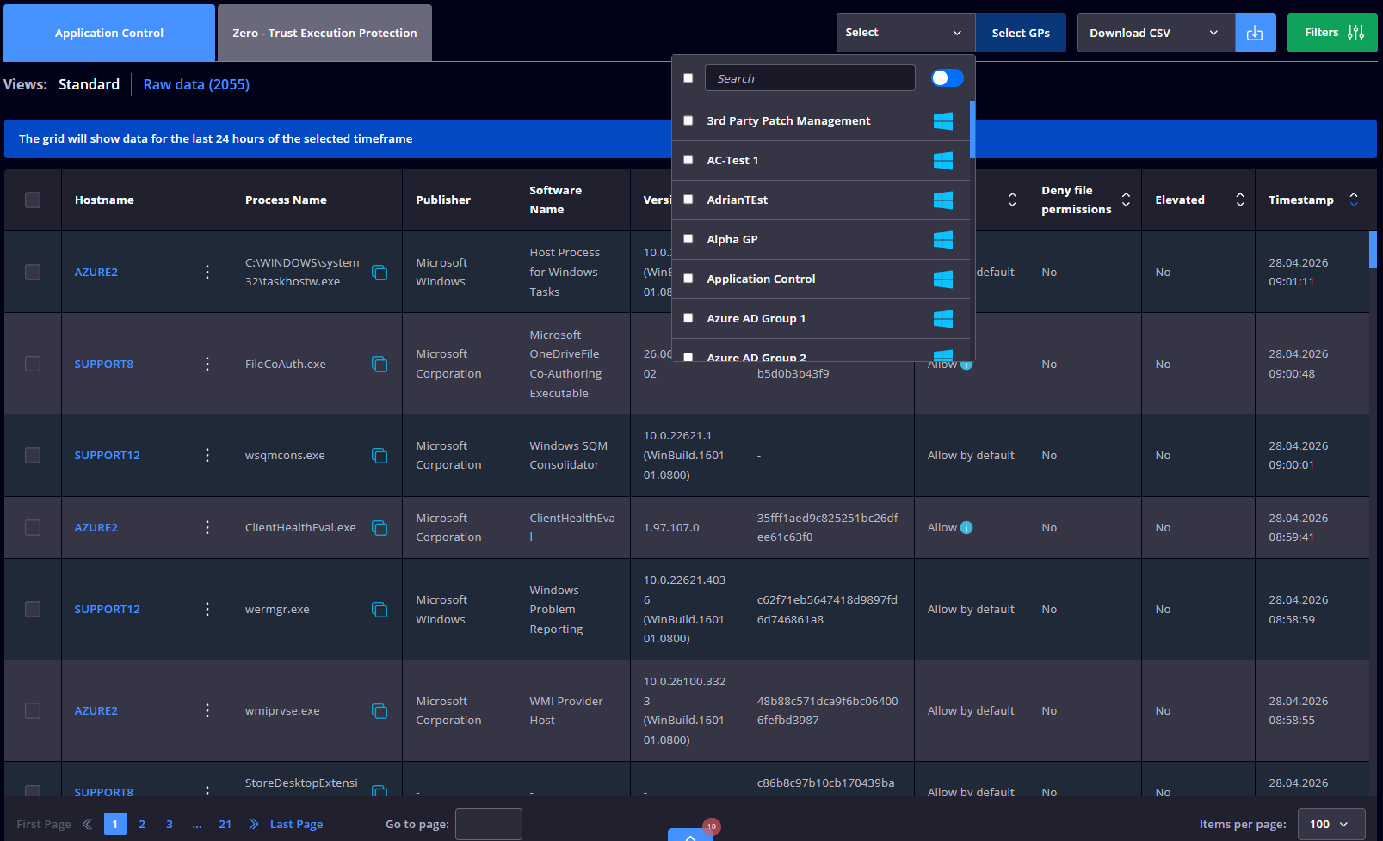
Task: Open the Items per page dropdown
Action: pyautogui.click(x=1331, y=824)
